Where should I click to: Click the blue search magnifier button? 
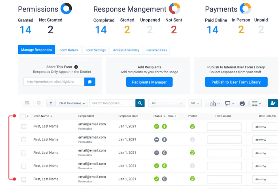(140, 103)
